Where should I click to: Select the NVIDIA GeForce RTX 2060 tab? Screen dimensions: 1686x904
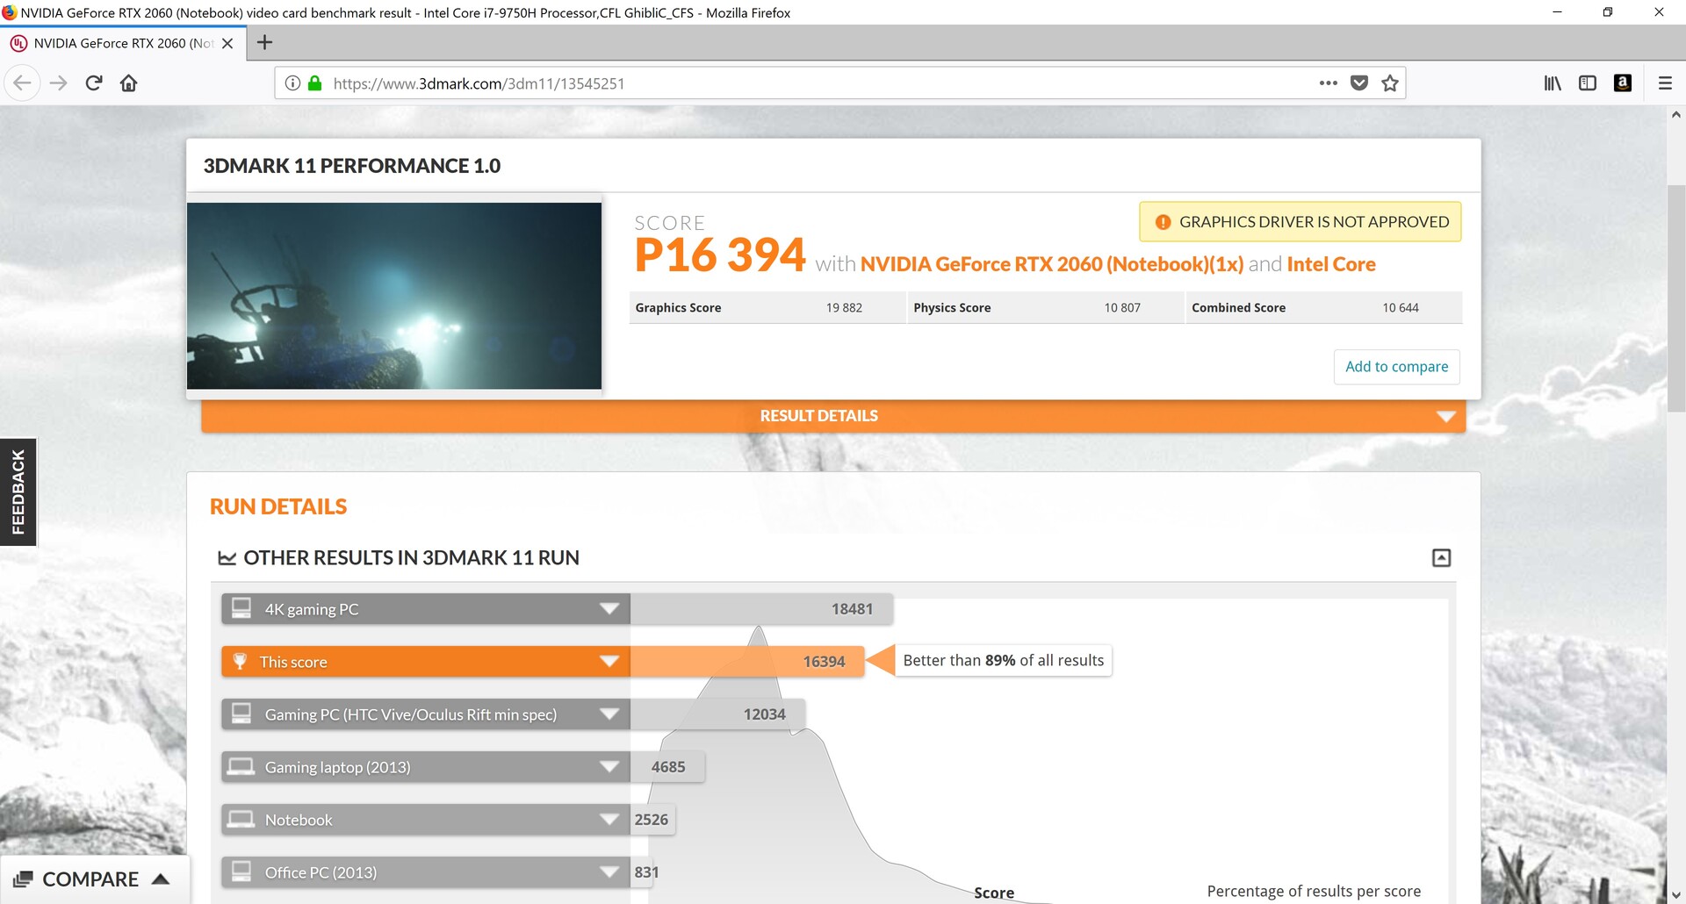(123, 43)
